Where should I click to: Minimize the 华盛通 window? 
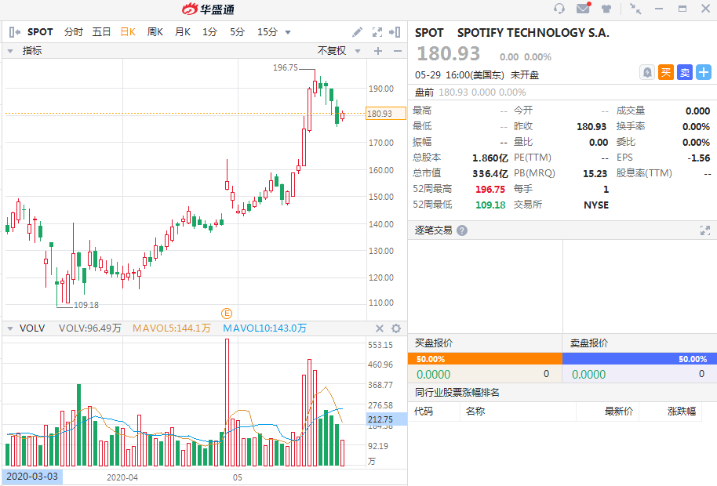pyautogui.click(x=659, y=9)
